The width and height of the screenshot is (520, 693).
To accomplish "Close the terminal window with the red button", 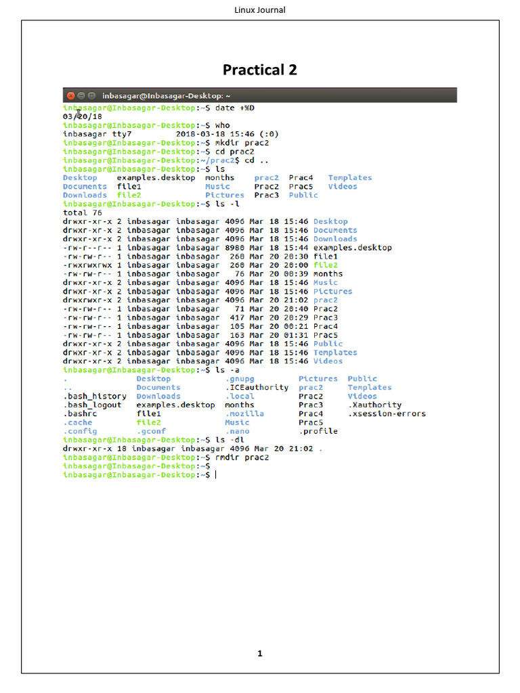I will coord(70,95).
